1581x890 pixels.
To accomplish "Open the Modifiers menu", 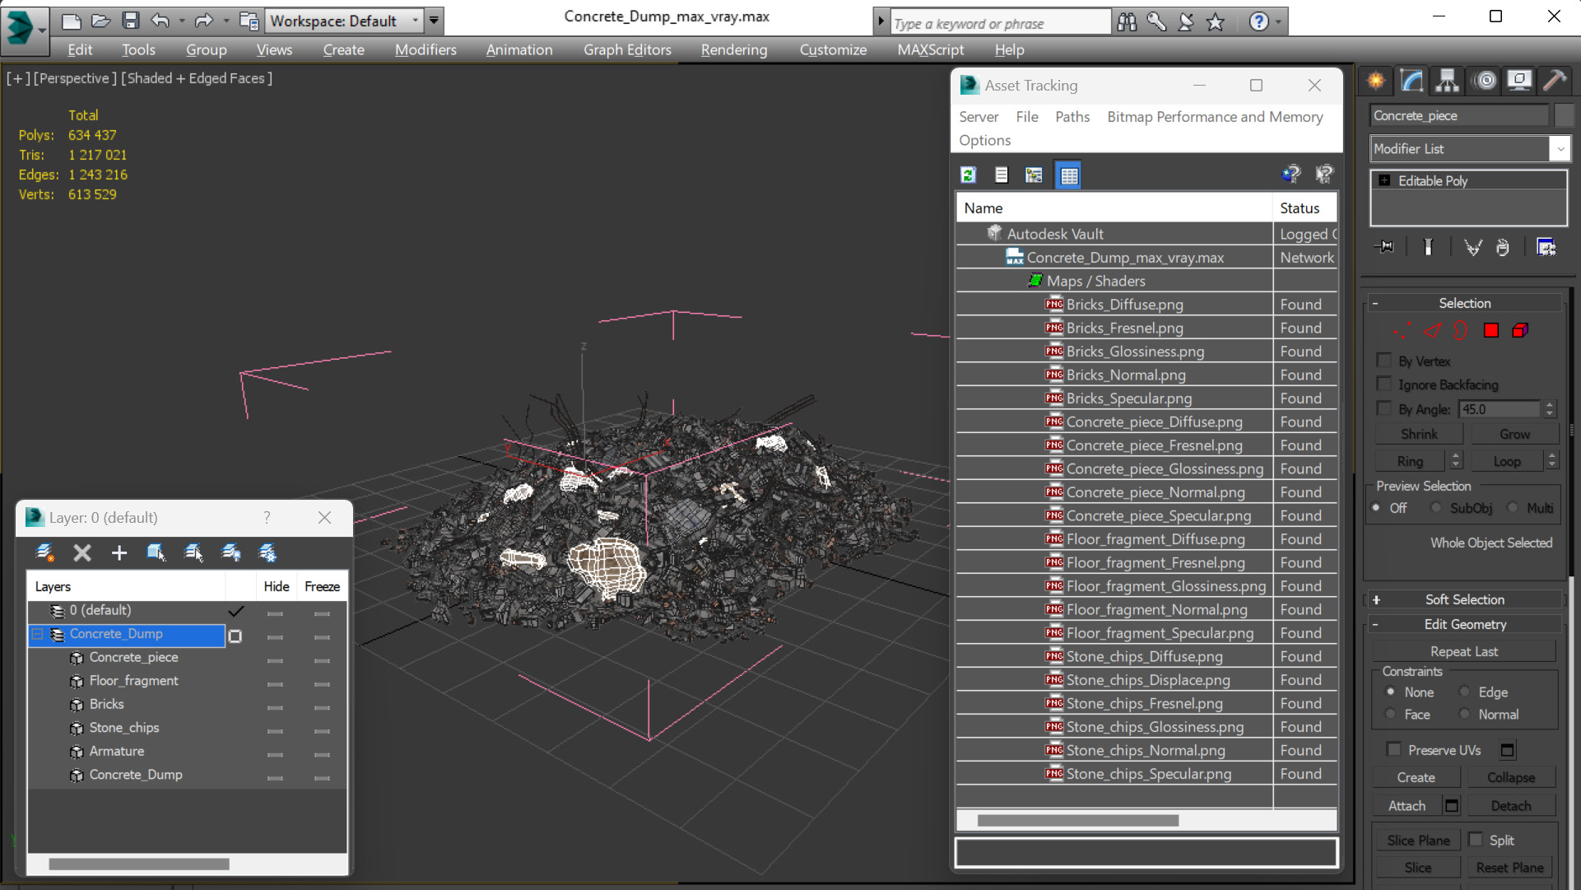I will tap(425, 49).
